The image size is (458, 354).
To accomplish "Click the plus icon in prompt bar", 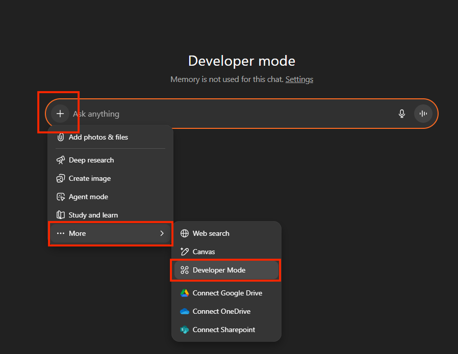I will [x=60, y=114].
